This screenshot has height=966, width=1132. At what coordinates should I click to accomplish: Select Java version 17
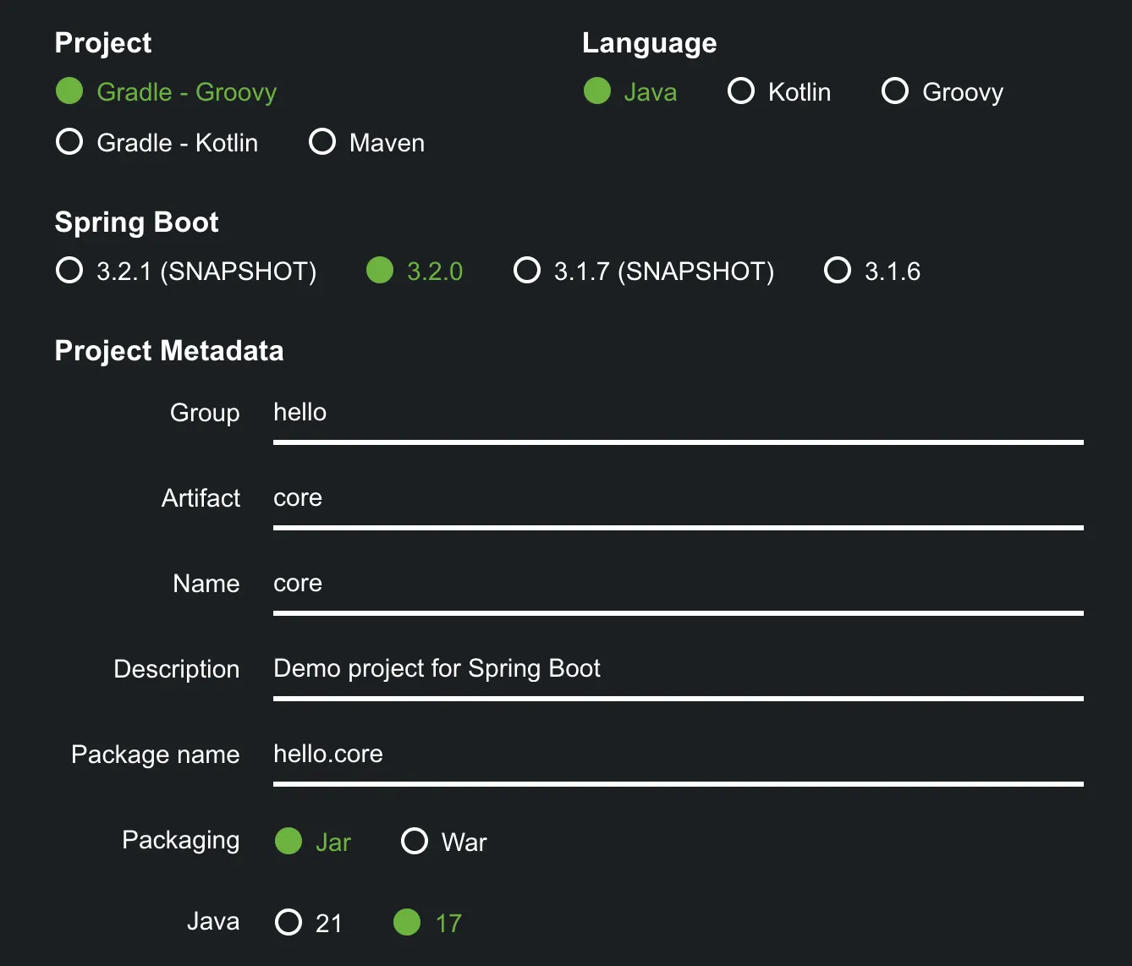click(407, 922)
